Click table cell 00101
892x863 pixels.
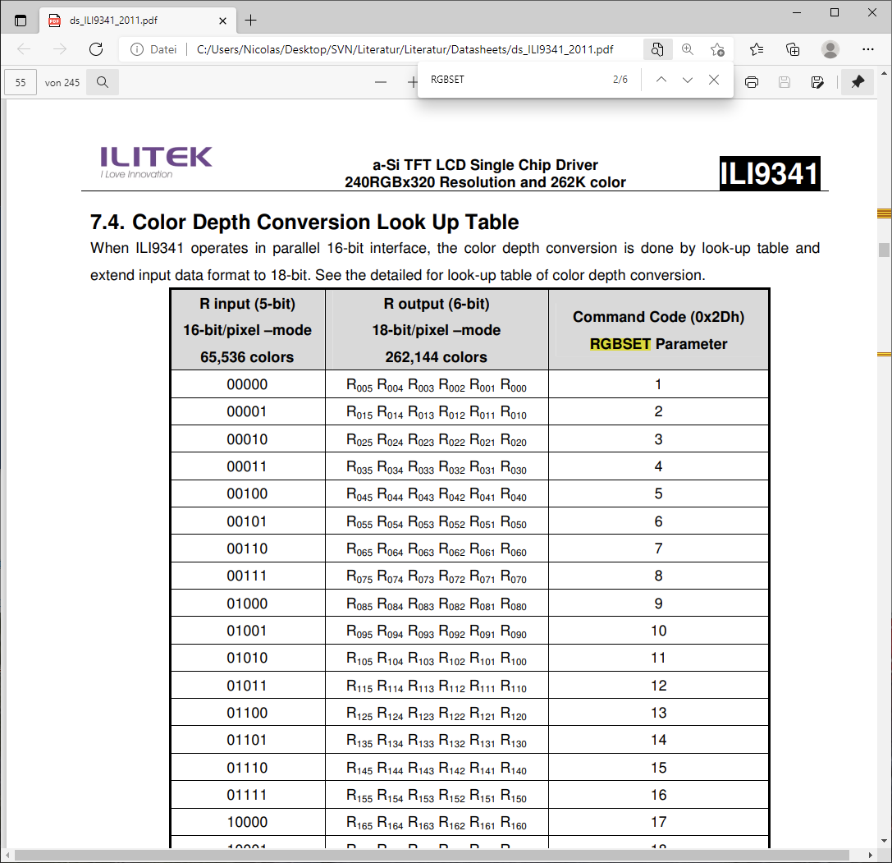[247, 521]
